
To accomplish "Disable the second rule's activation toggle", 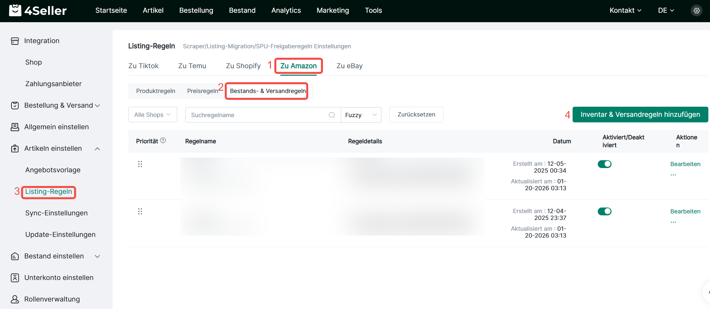I will pyautogui.click(x=605, y=211).
